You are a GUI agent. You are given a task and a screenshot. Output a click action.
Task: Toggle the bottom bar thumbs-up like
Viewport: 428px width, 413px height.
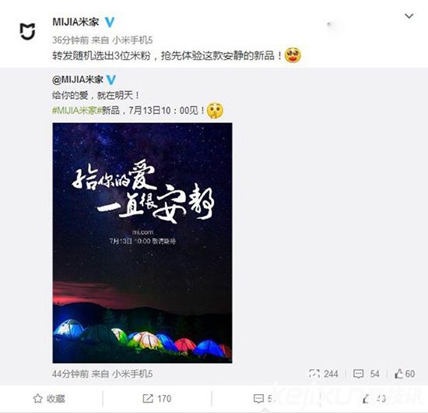pyautogui.click(x=374, y=399)
